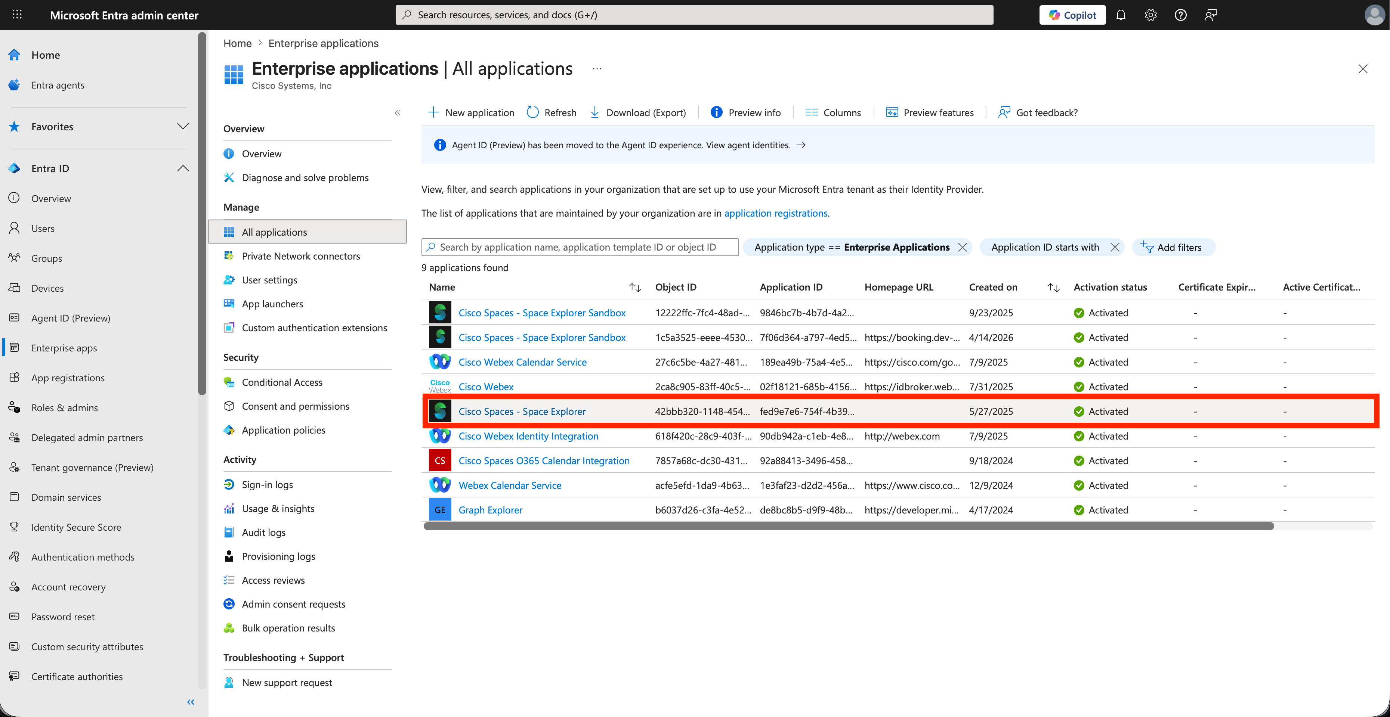Open Cisco Spaces - Space Explorer application link

pos(522,411)
